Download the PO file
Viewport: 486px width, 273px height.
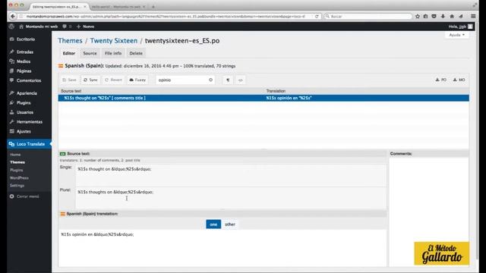(x=441, y=80)
